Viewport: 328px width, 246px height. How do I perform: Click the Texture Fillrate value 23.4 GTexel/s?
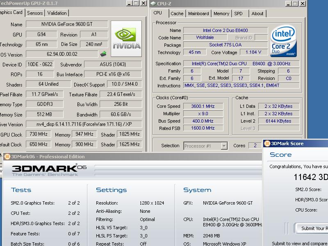[x=121, y=94]
